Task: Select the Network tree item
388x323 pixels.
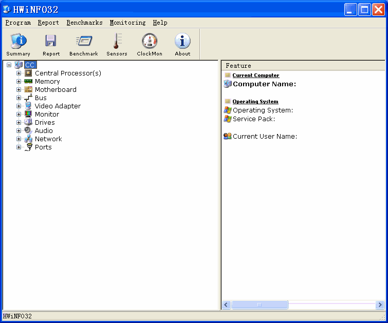Action: point(48,139)
